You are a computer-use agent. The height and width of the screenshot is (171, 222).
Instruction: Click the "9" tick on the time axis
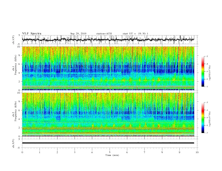point(179,152)
